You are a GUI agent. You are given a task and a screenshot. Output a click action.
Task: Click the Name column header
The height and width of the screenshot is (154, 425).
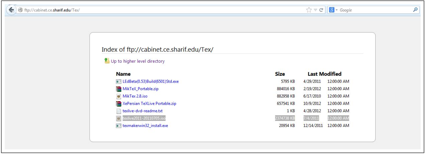coord(123,74)
